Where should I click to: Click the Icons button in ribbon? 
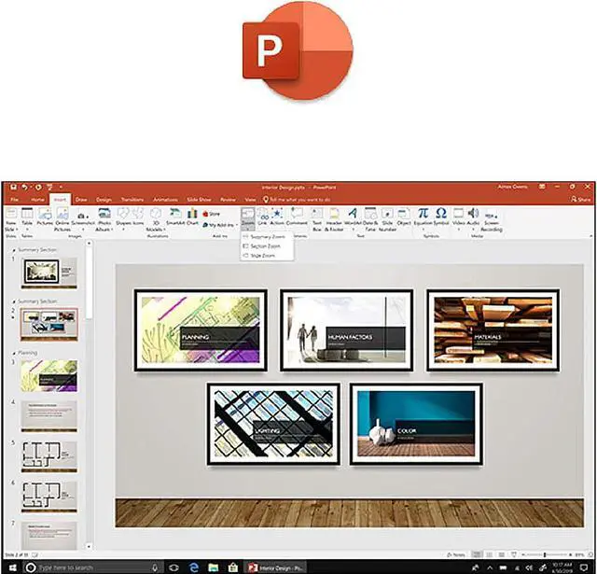pyautogui.click(x=138, y=217)
